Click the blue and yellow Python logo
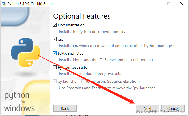Image resolution: width=189 pixels, height=116 pixels. click(26, 53)
